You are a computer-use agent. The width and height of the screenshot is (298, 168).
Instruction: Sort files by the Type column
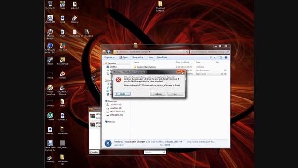[x=198, y=62]
